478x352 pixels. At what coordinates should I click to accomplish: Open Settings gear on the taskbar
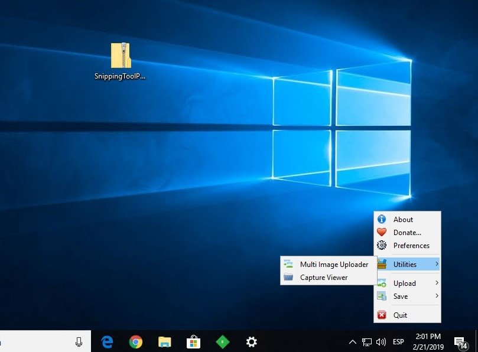[x=252, y=342]
